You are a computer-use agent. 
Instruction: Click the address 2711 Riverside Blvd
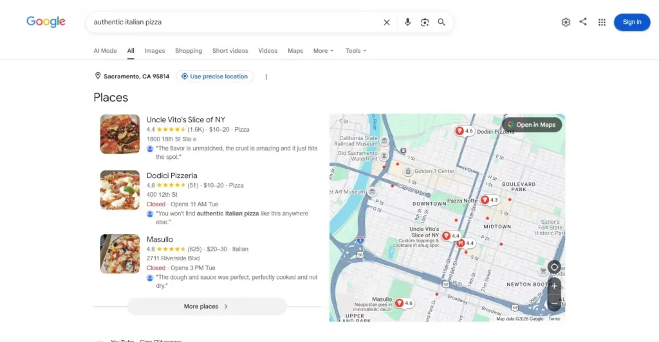coord(172,258)
